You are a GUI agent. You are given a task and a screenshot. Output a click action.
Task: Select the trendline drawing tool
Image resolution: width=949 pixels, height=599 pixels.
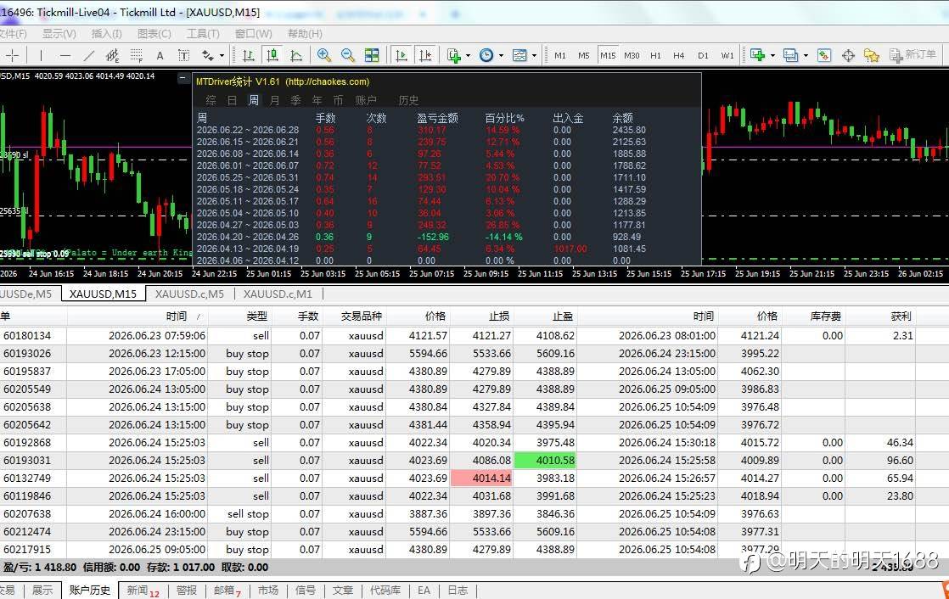[x=89, y=56]
